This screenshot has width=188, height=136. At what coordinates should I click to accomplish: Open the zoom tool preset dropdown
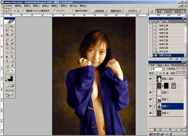click(x=10, y=11)
